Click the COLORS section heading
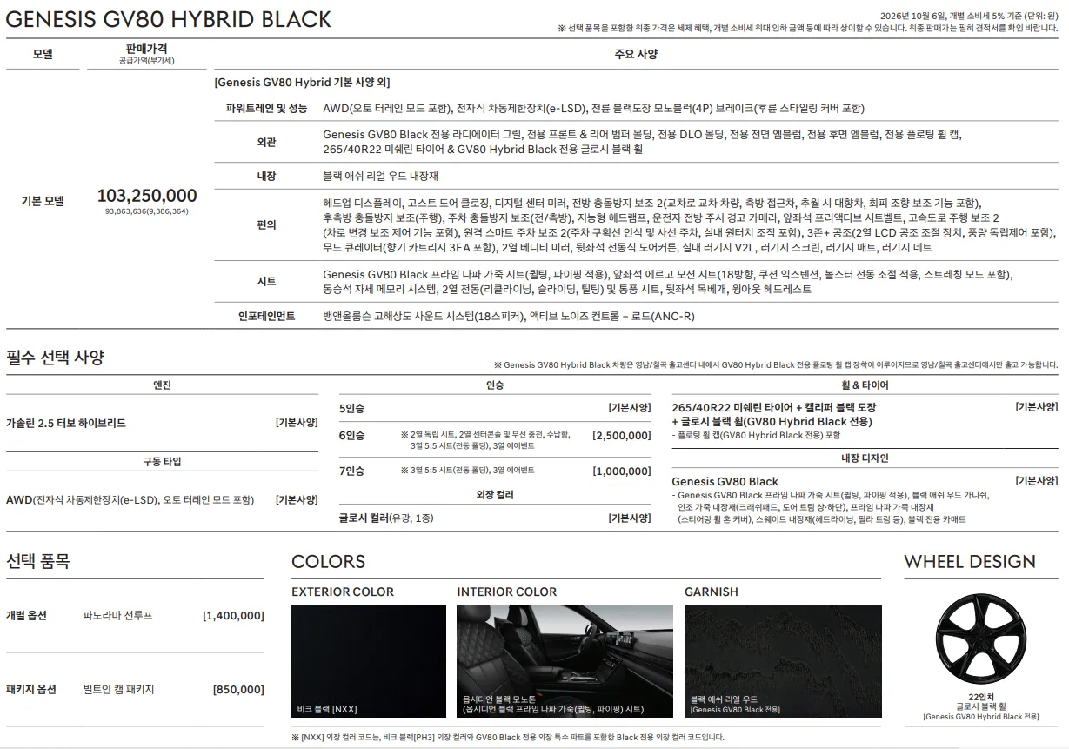The height and width of the screenshot is (749, 1069). (x=329, y=561)
